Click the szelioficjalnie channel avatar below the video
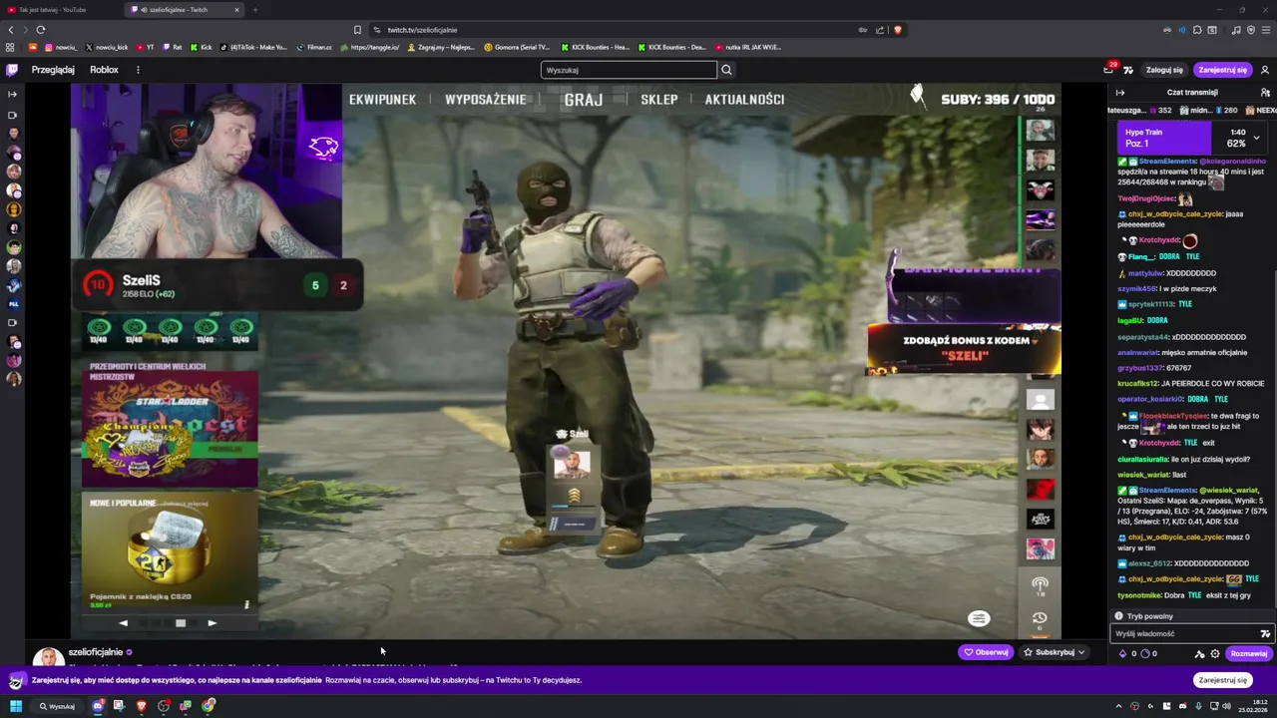1277x718 pixels. 48,657
